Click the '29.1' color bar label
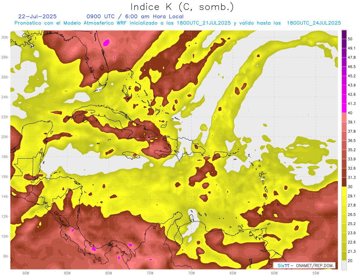Screen dimensions: 358x277 (352, 196)
